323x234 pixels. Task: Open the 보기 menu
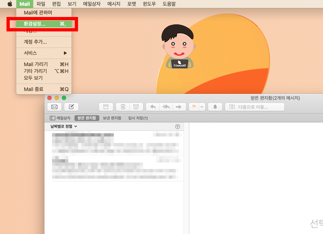click(x=72, y=4)
